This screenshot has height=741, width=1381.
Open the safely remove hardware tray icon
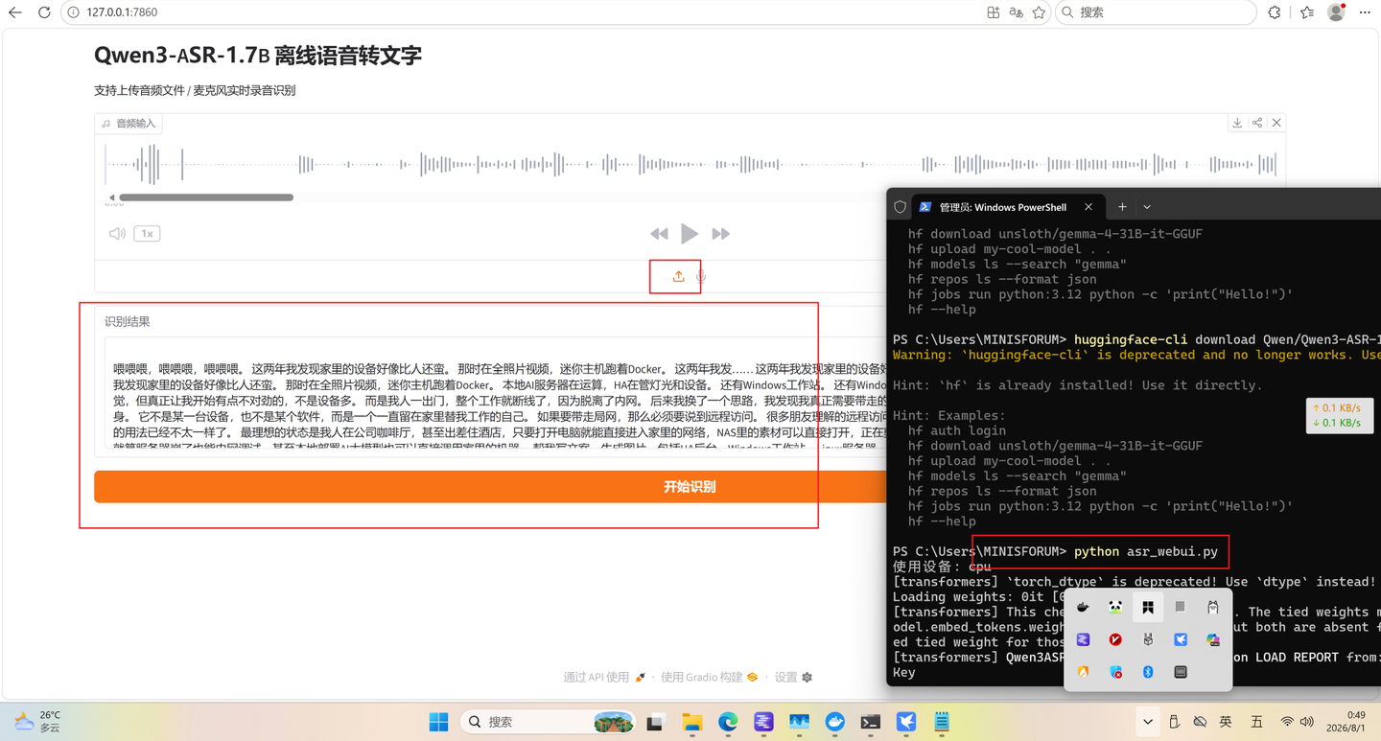point(1174,722)
